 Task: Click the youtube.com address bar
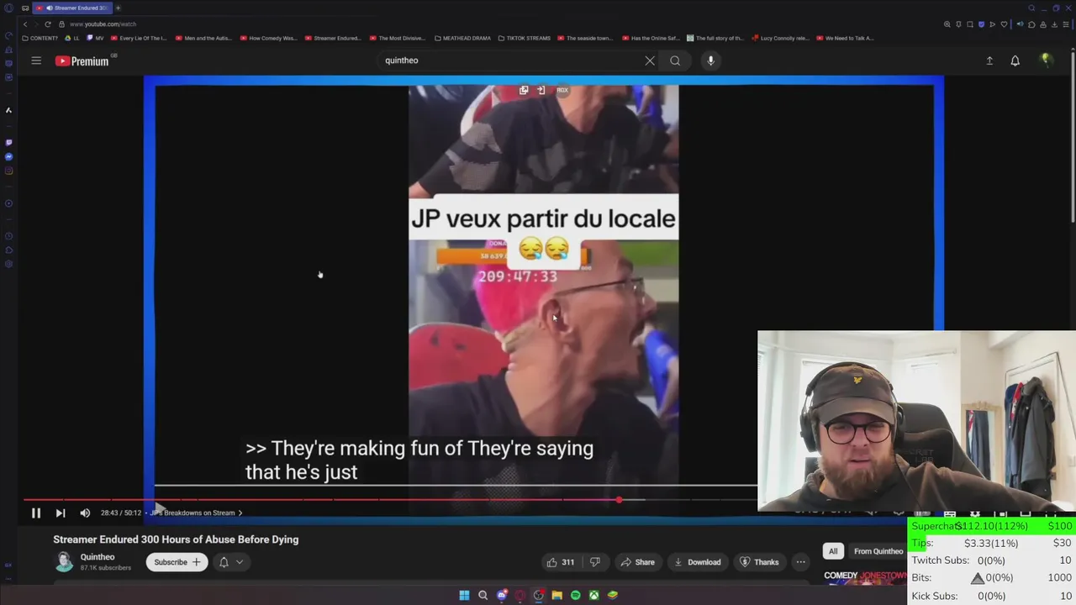pyautogui.click(x=103, y=24)
